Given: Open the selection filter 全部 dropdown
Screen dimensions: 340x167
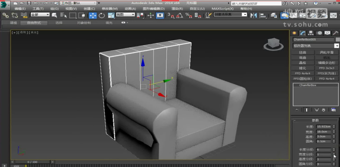Looking at the screenshot, I should [40, 14].
